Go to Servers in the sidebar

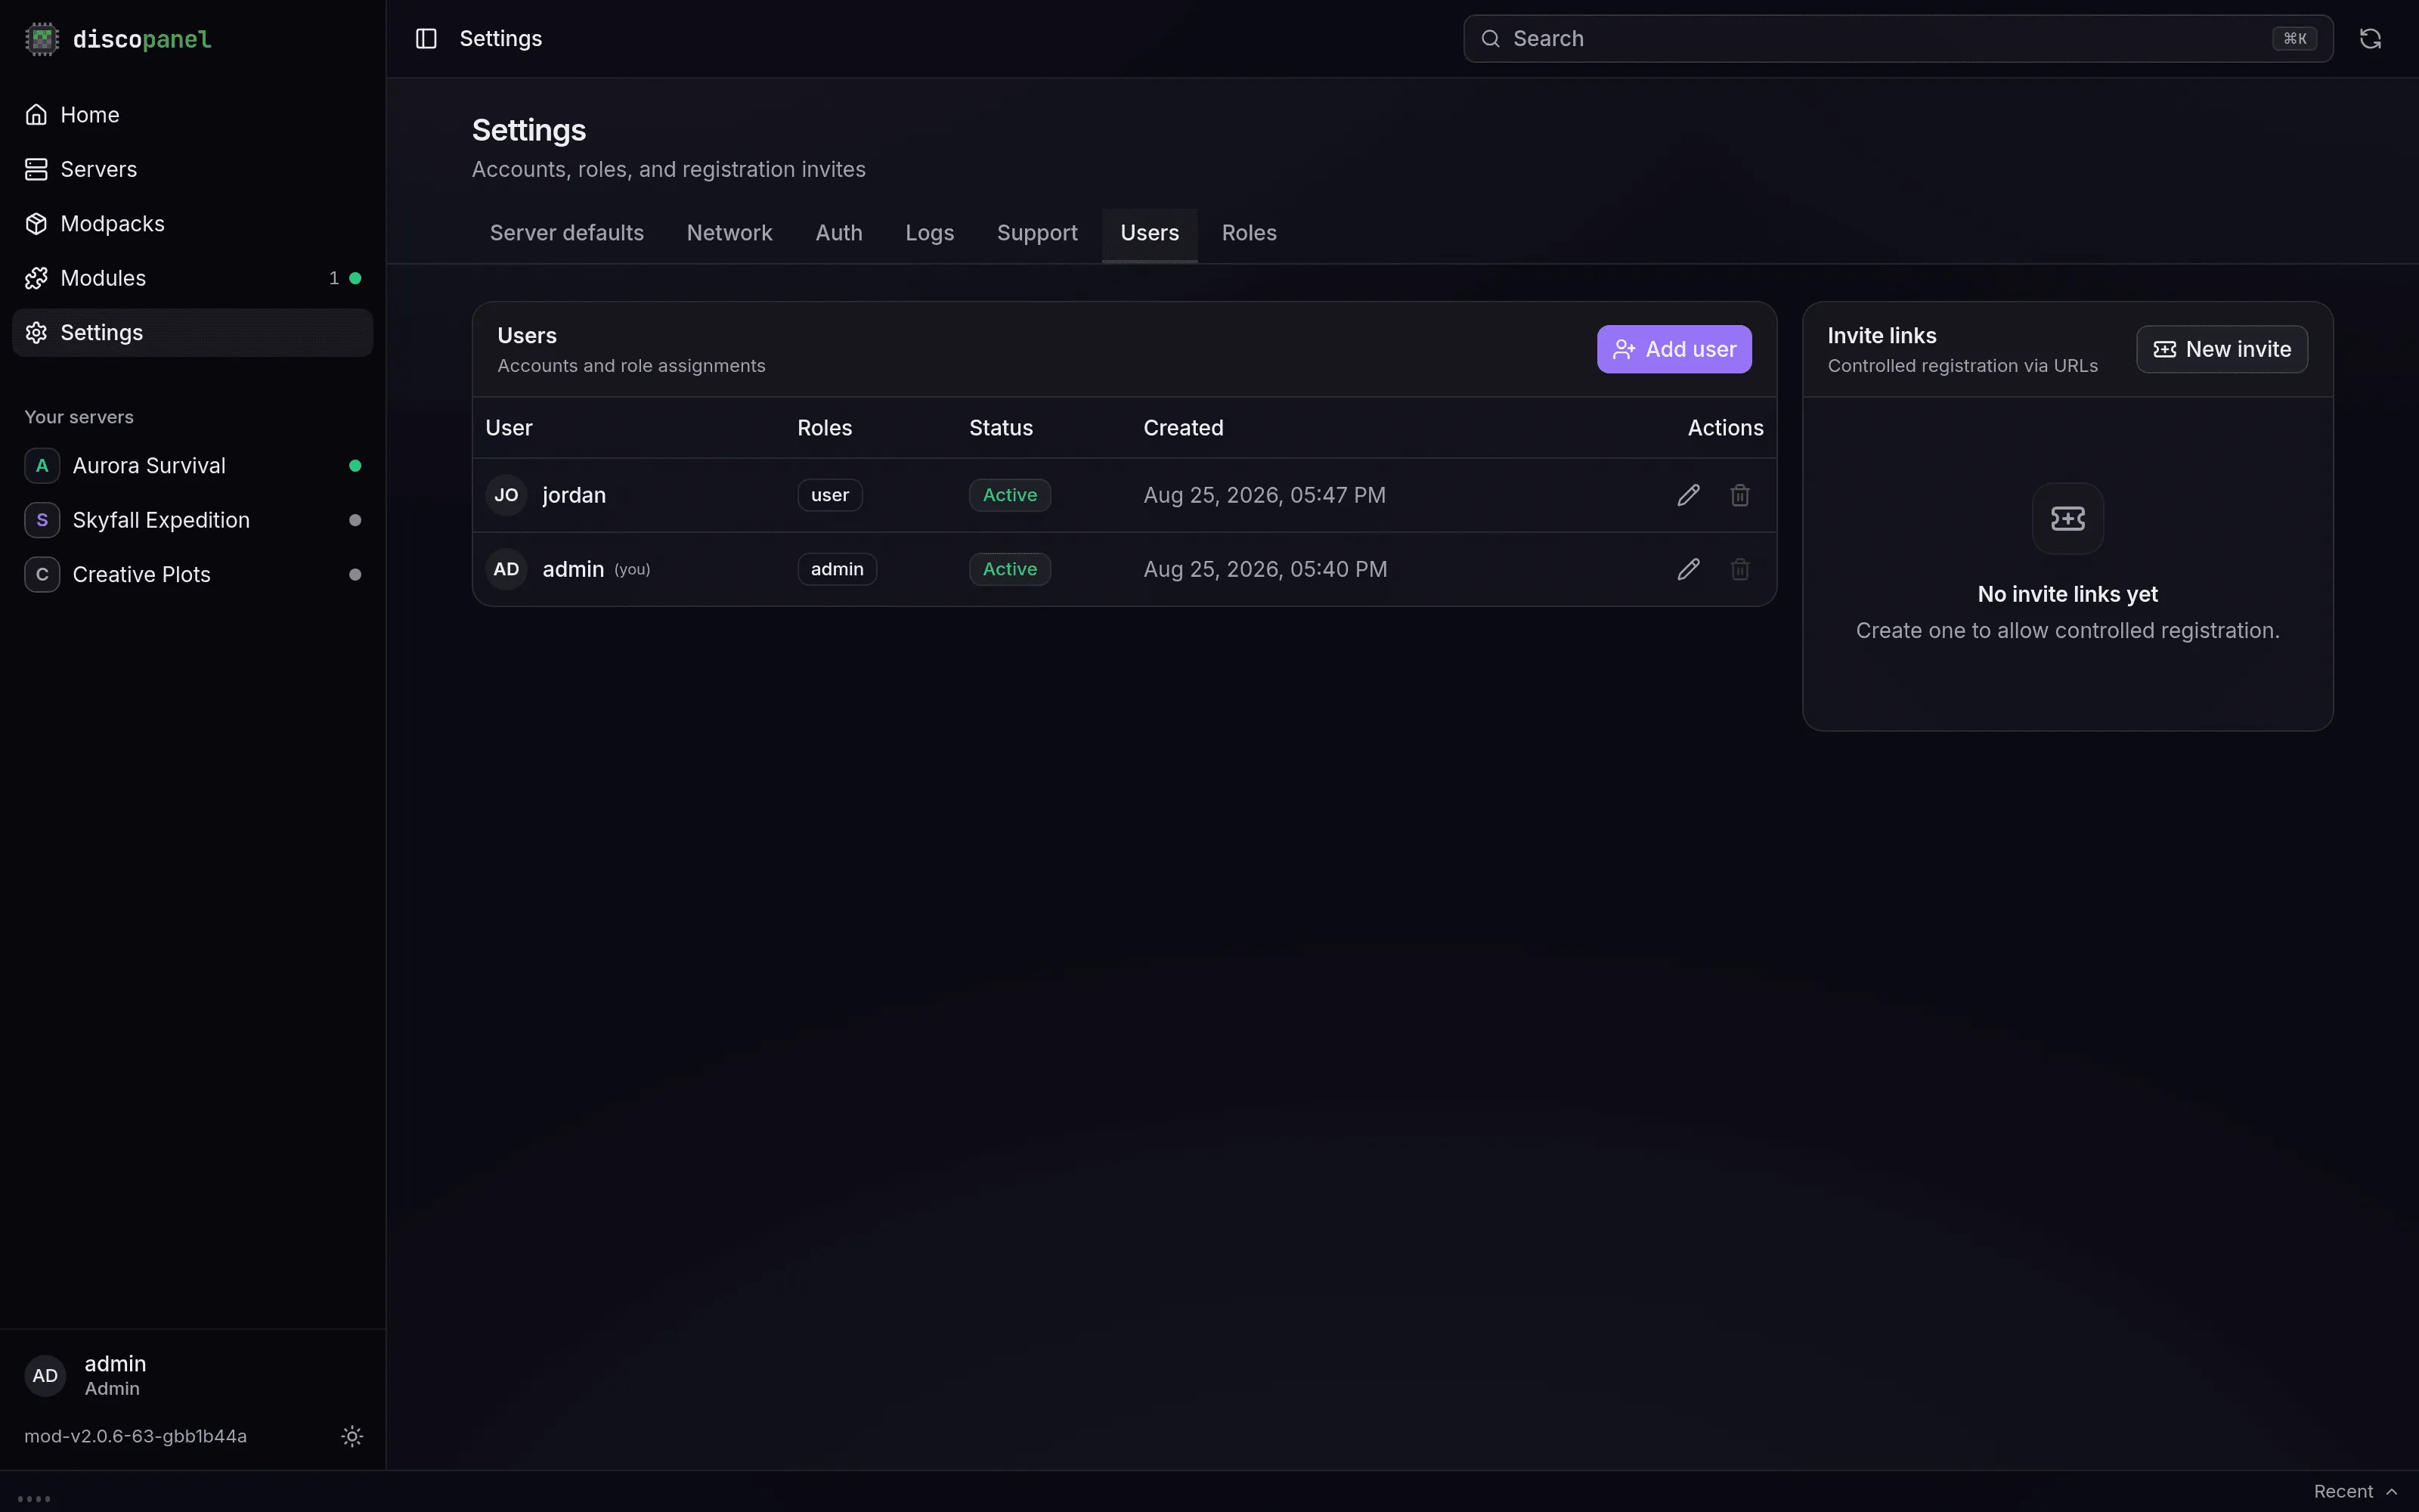192,169
